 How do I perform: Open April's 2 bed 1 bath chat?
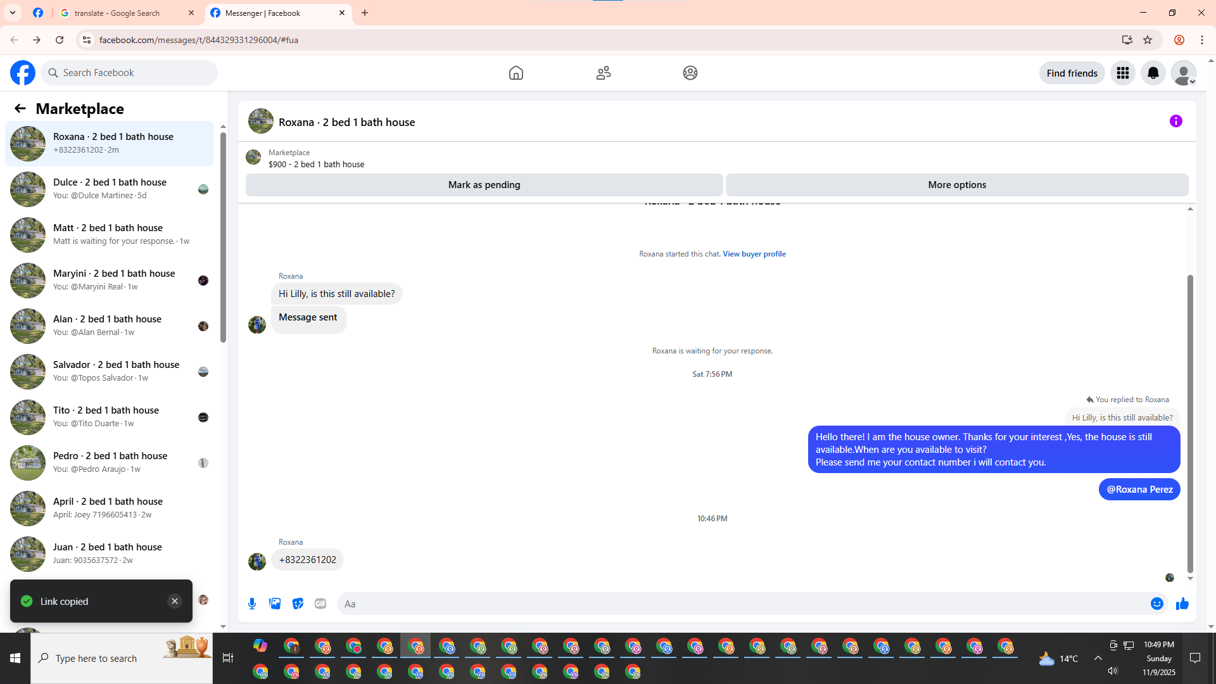109,509
